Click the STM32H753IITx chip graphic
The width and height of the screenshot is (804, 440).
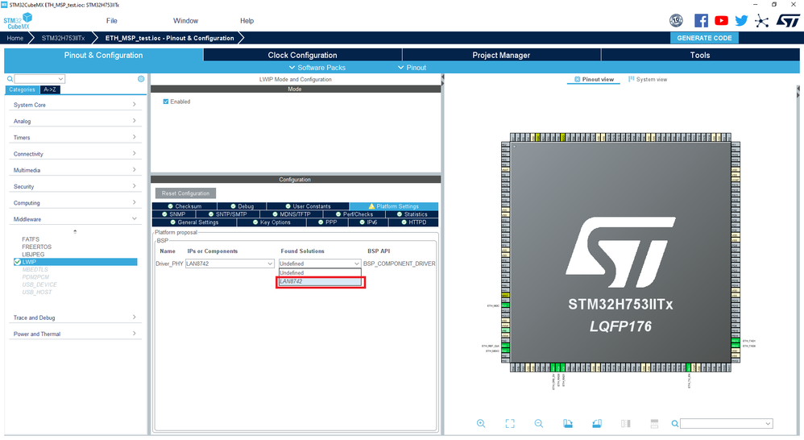[620, 252]
